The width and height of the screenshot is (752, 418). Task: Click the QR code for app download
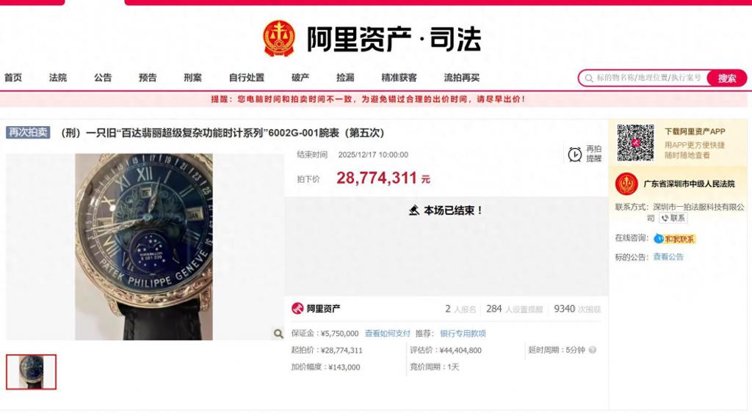click(x=635, y=142)
